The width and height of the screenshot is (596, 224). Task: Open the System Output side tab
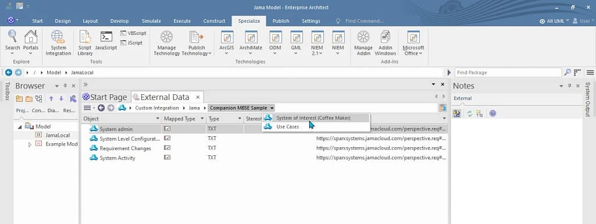(588, 99)
